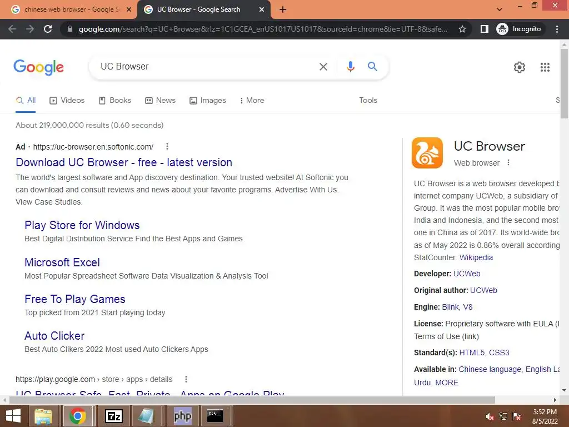Open the 'Microsoft Excel' sitelink
Screen dimensions: 569x427
tap(62, 262)
